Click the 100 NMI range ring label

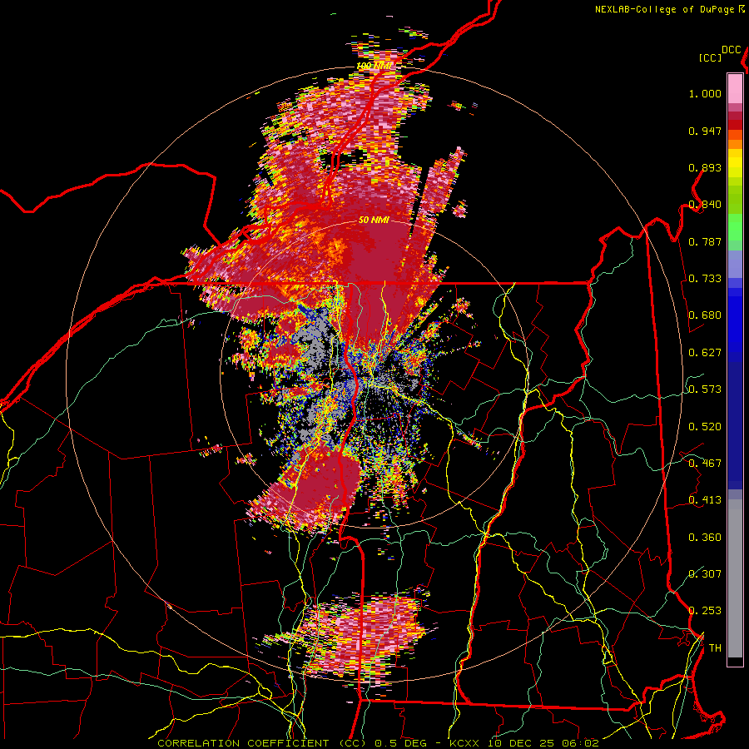pyautogui.click(x=374, y=66)
